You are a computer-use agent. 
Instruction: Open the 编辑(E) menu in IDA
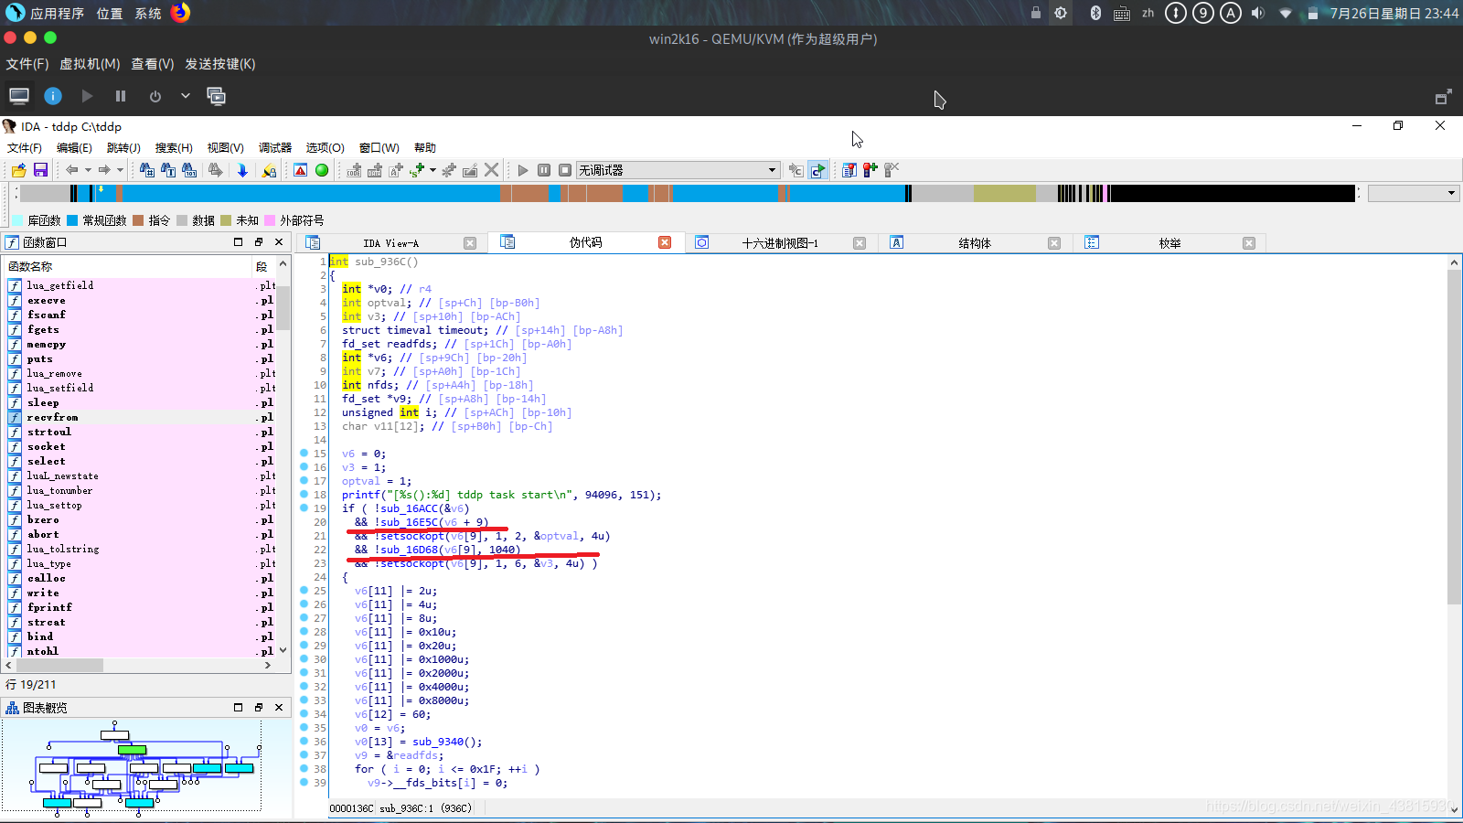(74, 147)
